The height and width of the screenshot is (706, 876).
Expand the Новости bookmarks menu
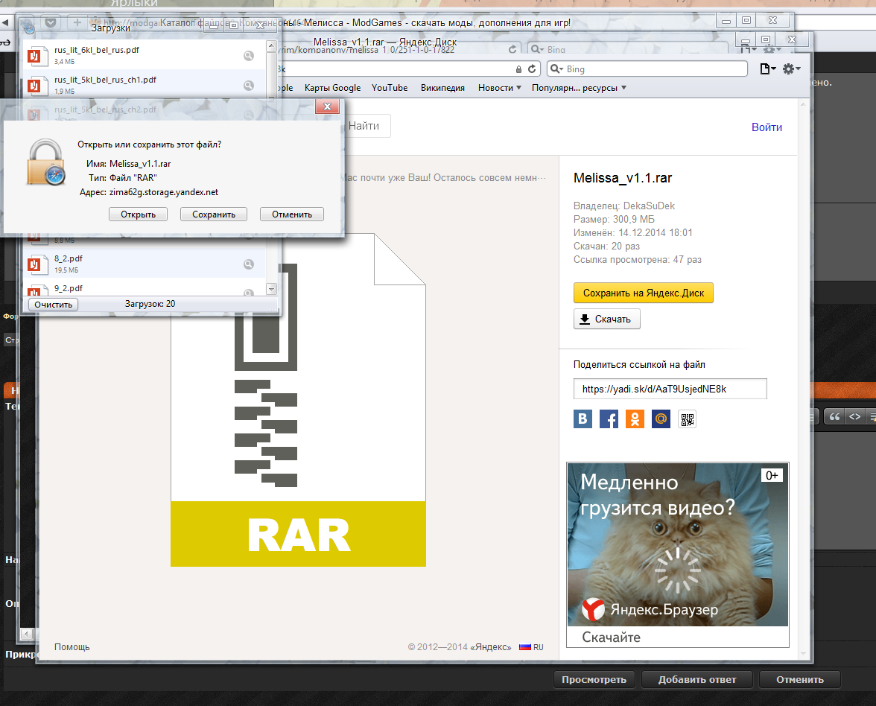pyautogui.click(x=499, y=88)
